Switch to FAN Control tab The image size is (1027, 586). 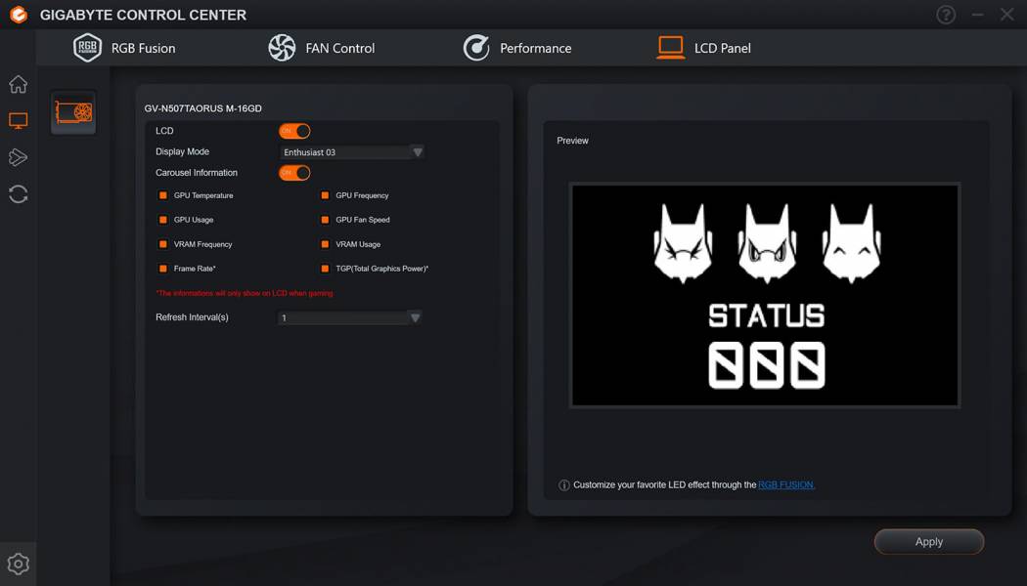point(322,48)
